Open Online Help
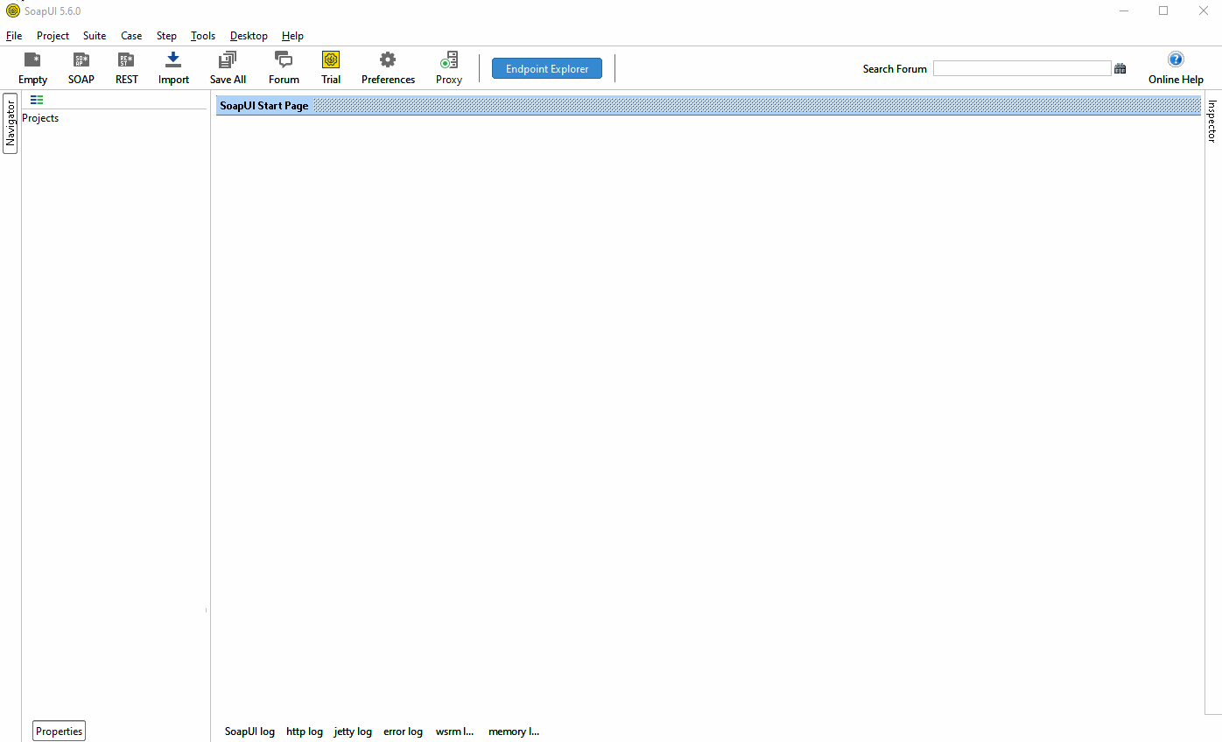This screenshot has height=742, width=1222. (x=1176, y=68)
